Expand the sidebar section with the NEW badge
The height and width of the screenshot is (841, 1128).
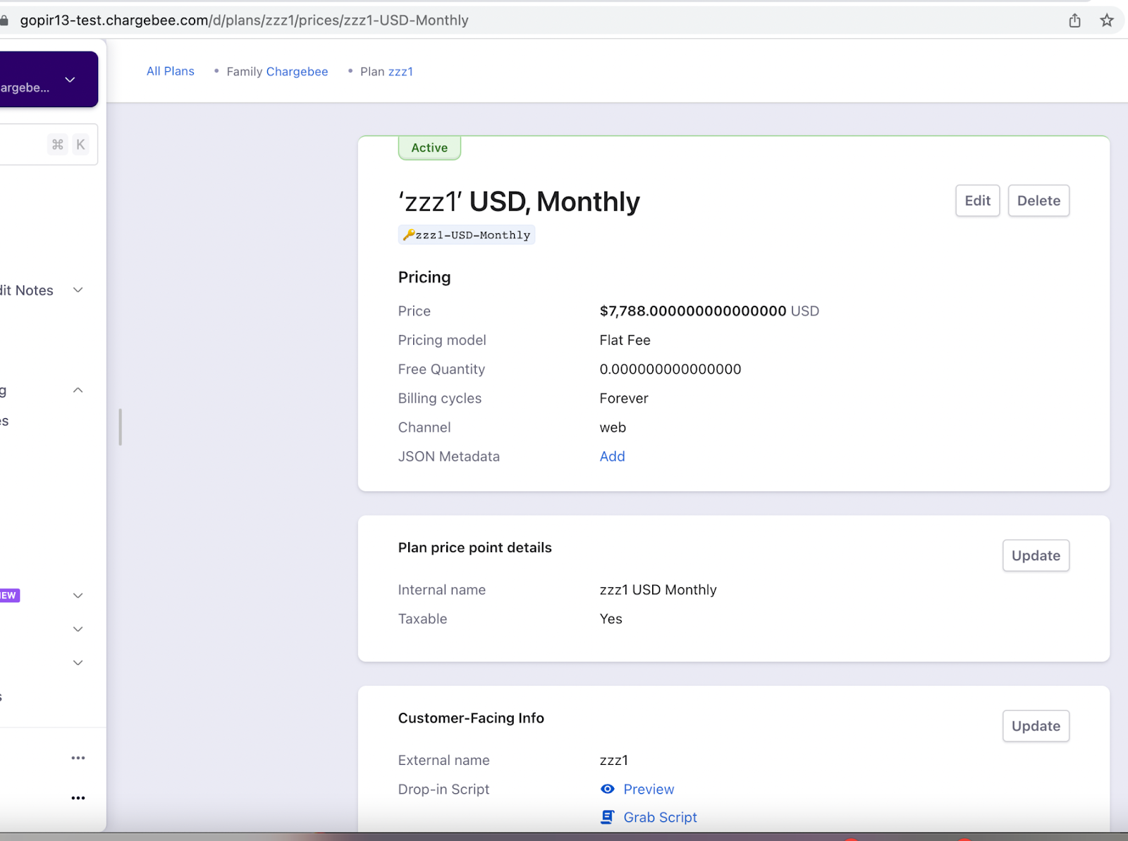tap(78, 596)
